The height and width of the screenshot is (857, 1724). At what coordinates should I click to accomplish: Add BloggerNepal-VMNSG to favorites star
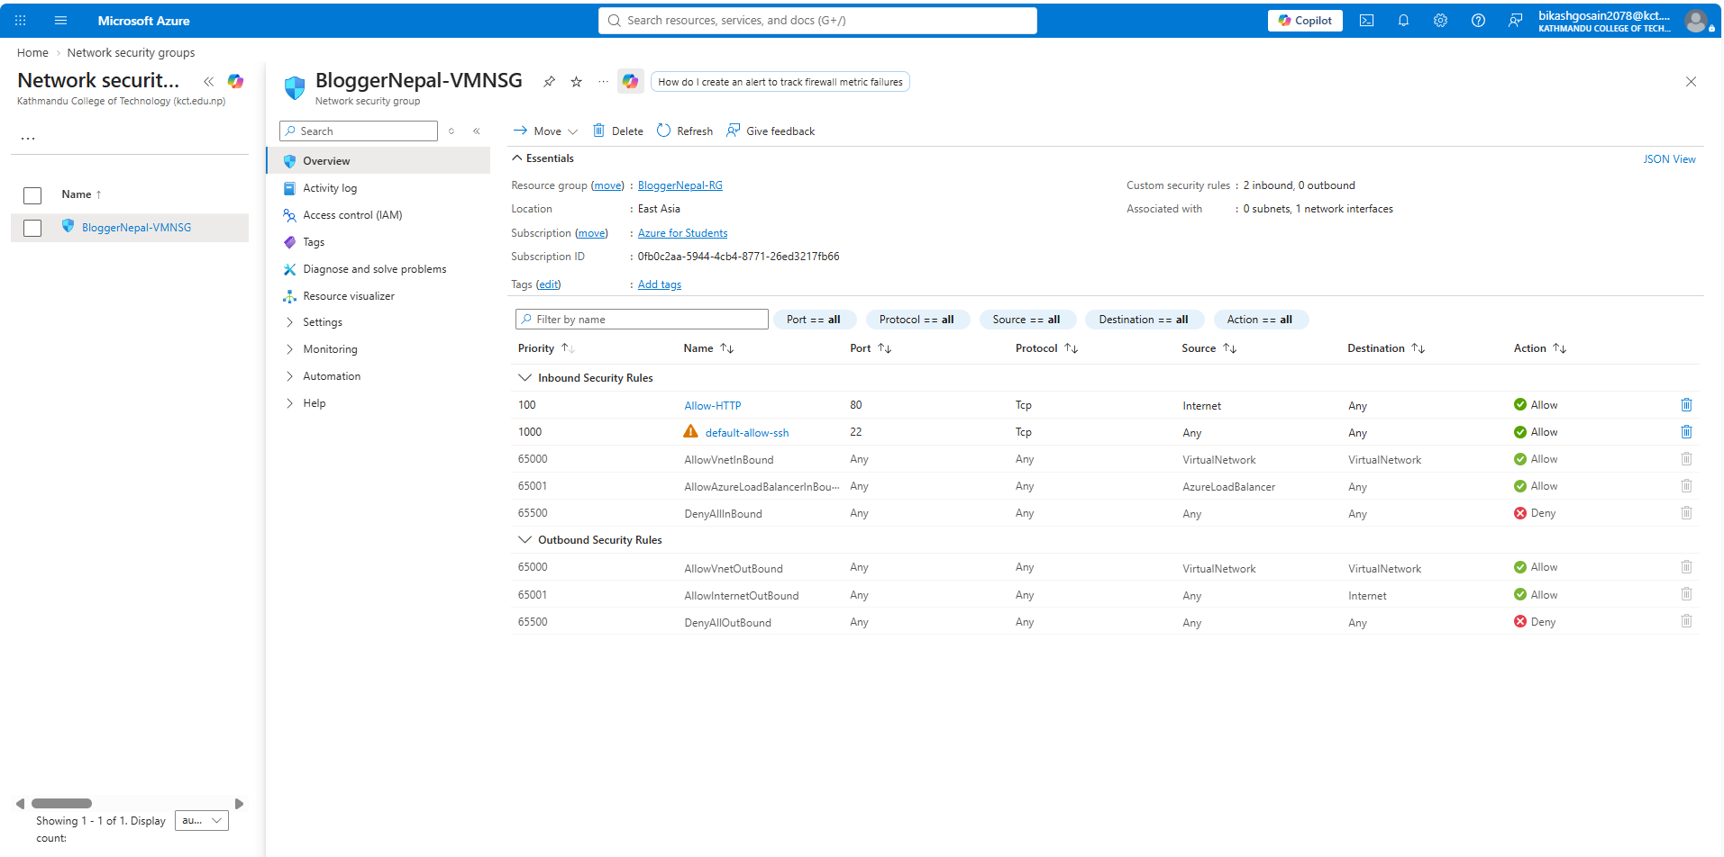coord(577,82)
